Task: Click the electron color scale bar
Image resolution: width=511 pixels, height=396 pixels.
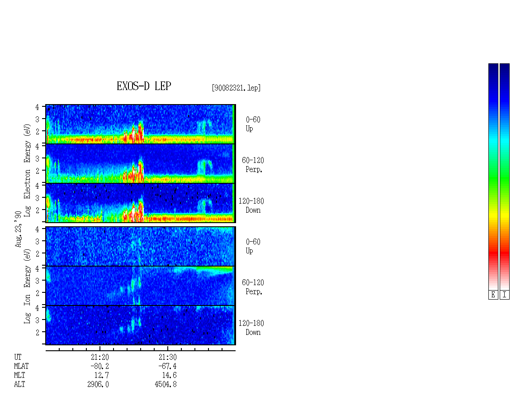Action: [x=493, y=176]
